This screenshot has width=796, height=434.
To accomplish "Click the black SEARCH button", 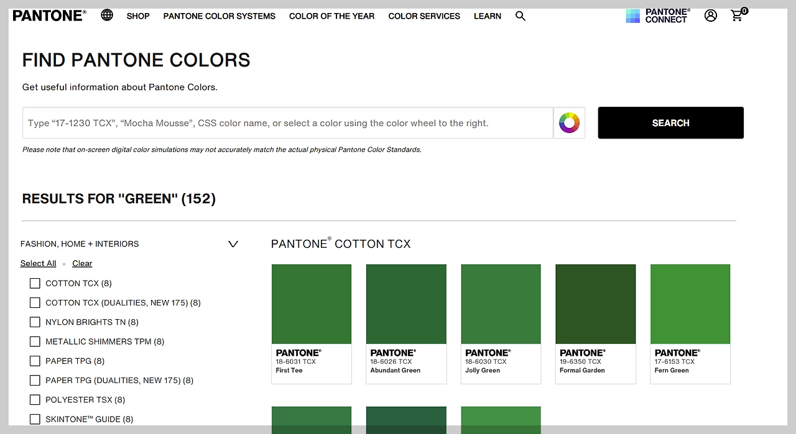I will tap(670, 123).
